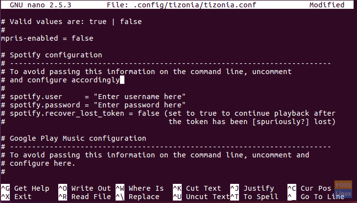This screenshot has height=203, width=357.
Task: Select the ^U Uncut Text shortcut
Action: 201,197
